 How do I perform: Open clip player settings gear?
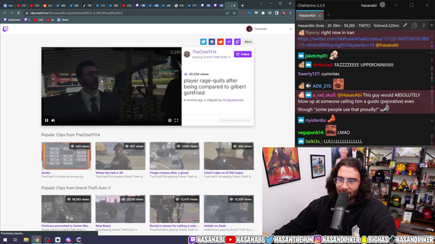(170, 121)
